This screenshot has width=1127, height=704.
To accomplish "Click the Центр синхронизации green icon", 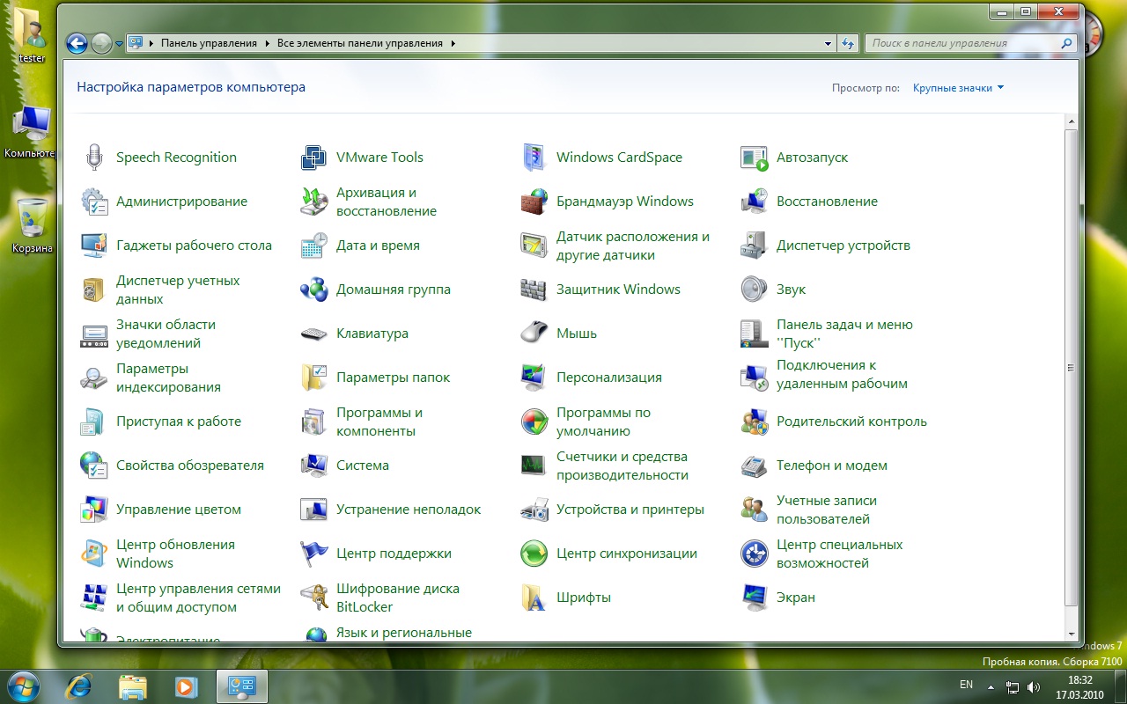I will coord(534,554).
